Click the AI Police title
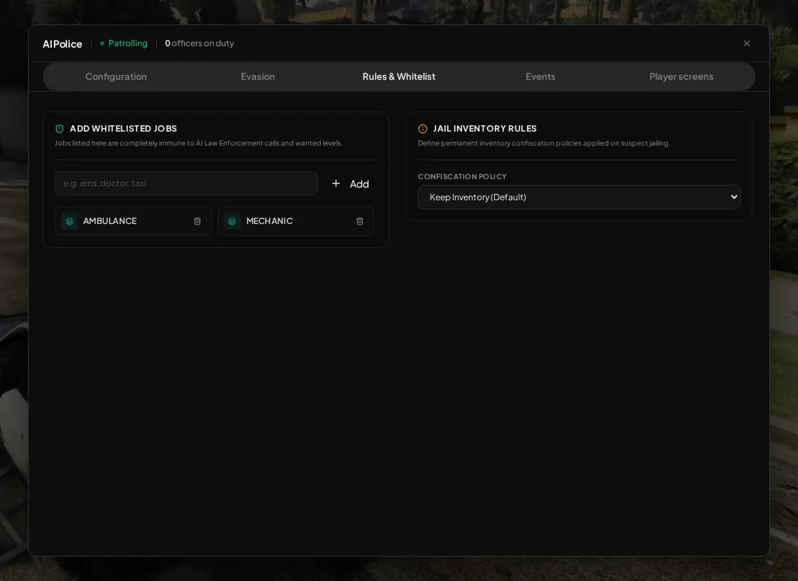The image size is (798, 581). click(62, 44)
